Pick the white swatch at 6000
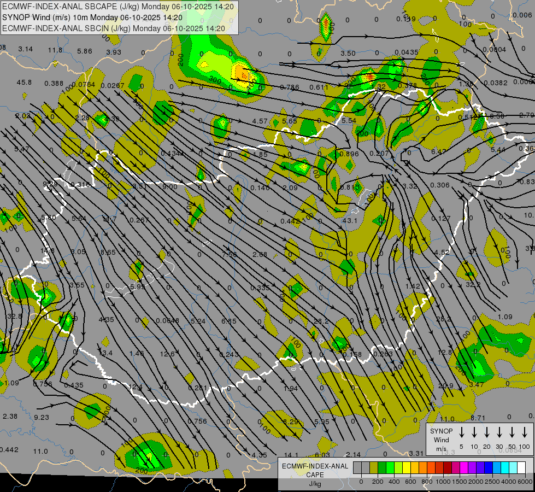This screenshot has width=535, height=492. [521, 467]
